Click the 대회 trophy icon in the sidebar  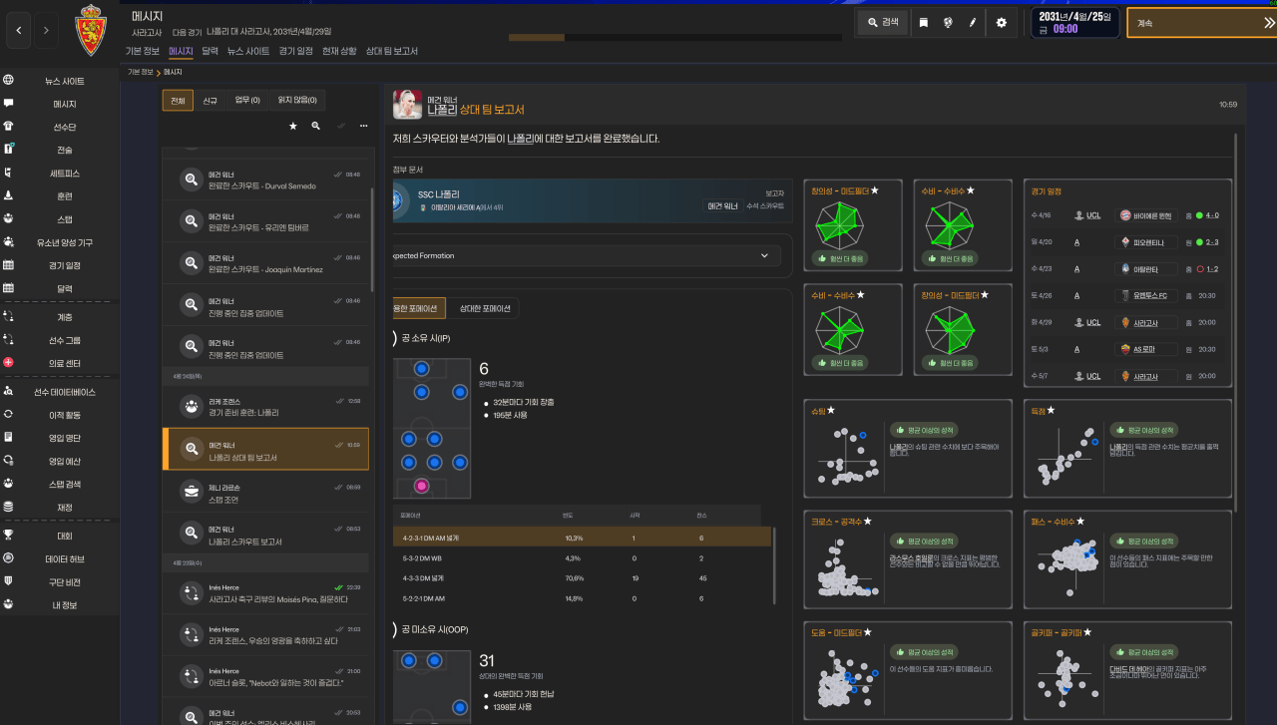[x=9, y=536]
